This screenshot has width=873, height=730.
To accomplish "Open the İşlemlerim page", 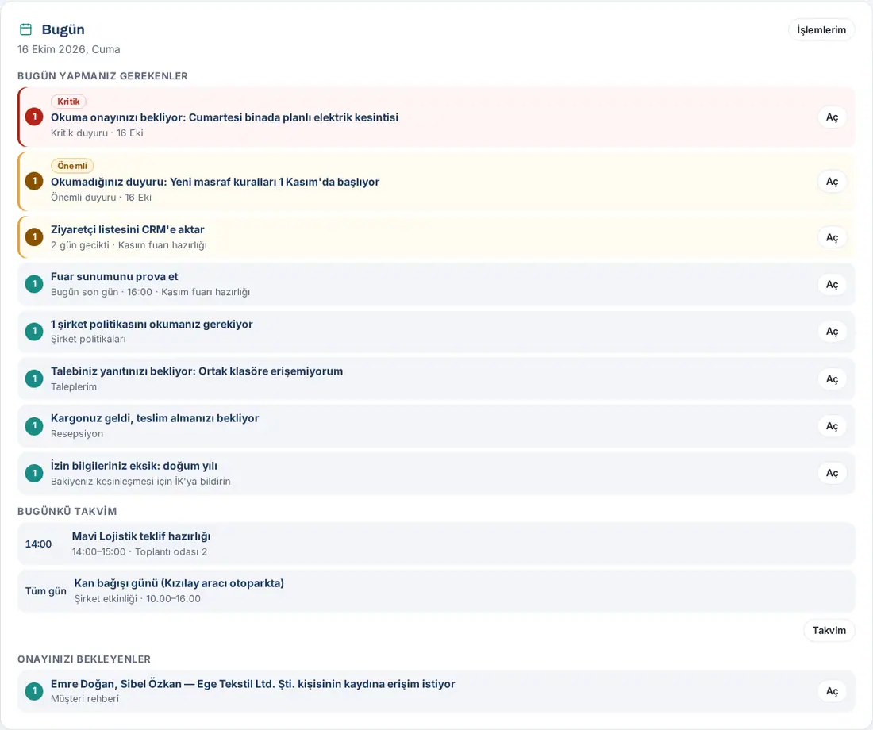I will click(x=821, y=29).
